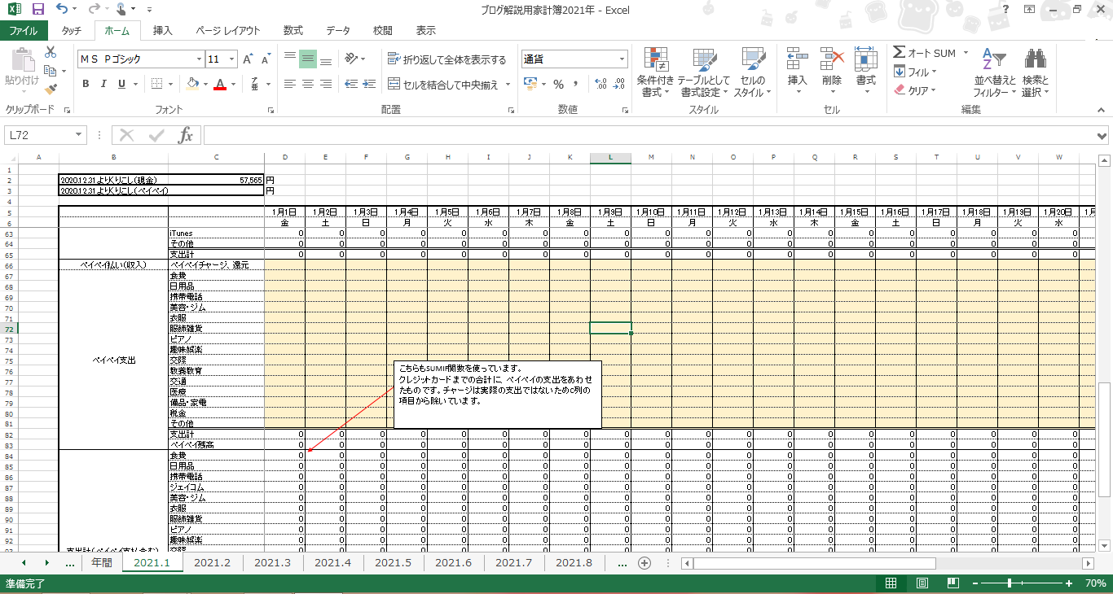Open the 通貨 number format dropdown
This screenshot has width=1113, height=594.
[x=622, y=59]
